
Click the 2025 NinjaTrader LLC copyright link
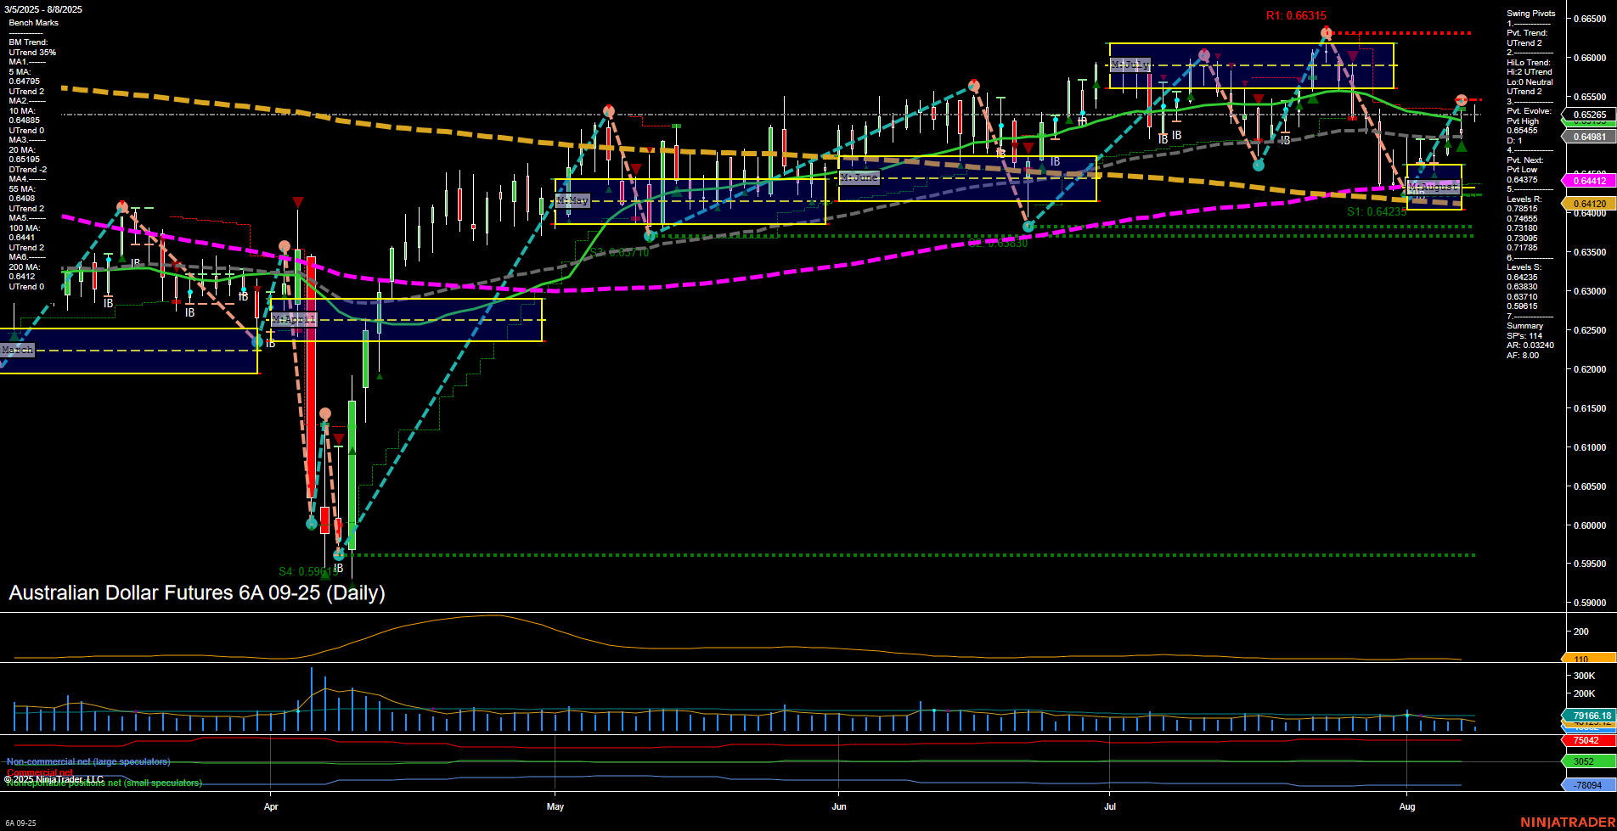[54, 778]
